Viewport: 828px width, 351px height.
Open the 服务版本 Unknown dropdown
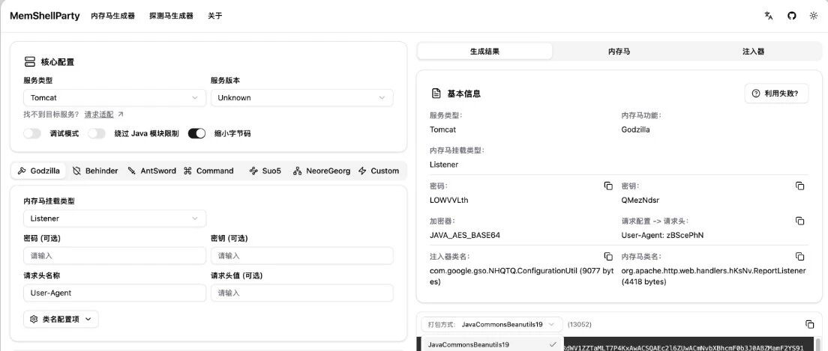(301, 98)
